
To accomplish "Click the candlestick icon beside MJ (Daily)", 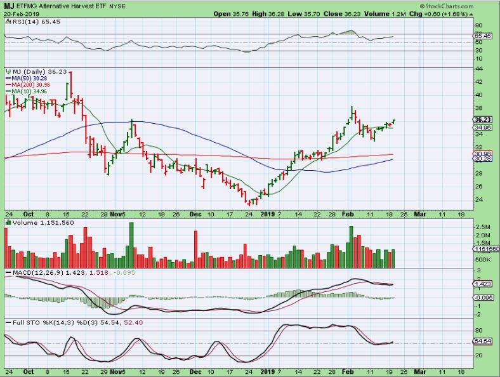I will 8,72.
